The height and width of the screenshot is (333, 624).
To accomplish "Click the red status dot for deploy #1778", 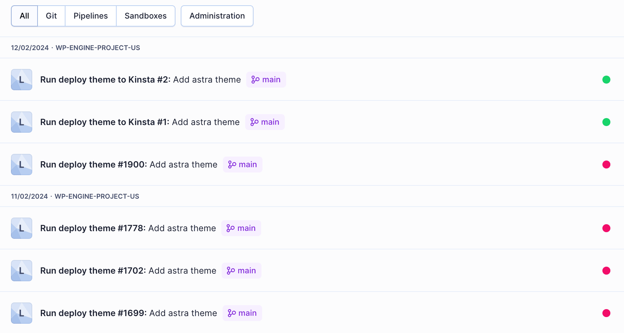I will pos(607,228).
